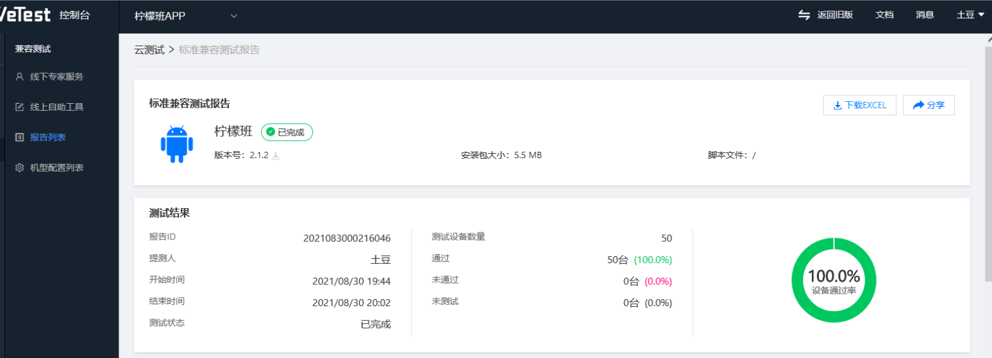The width and height of the screenshot is (992, 358).
Task: Go to 云测试 breadcrumb link
Action: pyautogui.click(x=149, y=50)
